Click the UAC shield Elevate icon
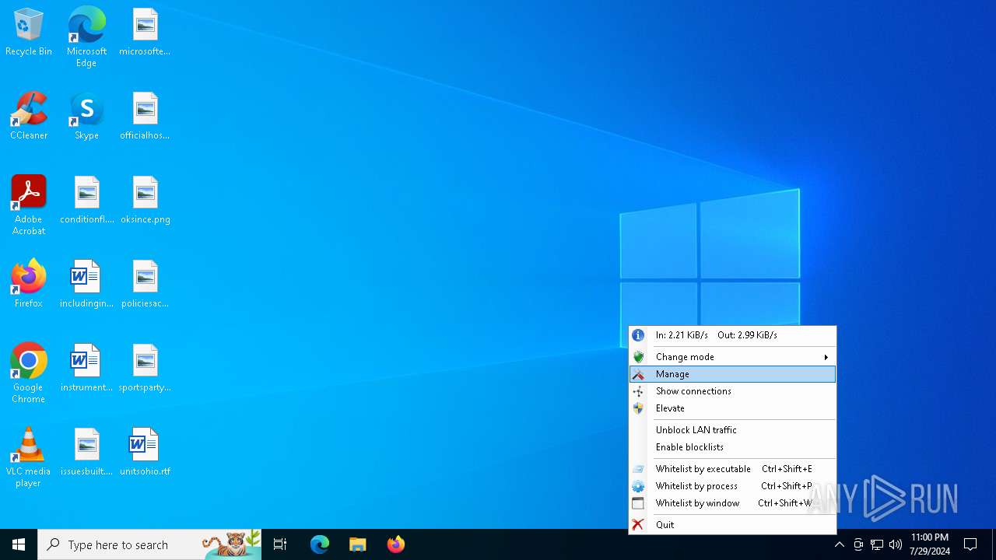The image size is (996, 560). [x=638, y=408]
